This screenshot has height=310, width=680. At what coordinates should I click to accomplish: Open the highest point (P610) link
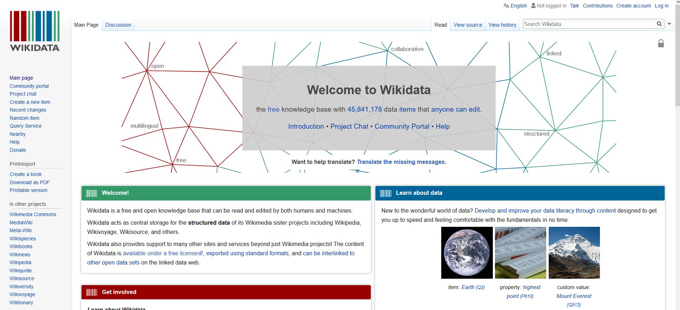pyautogui.click(x=523, y=292)
